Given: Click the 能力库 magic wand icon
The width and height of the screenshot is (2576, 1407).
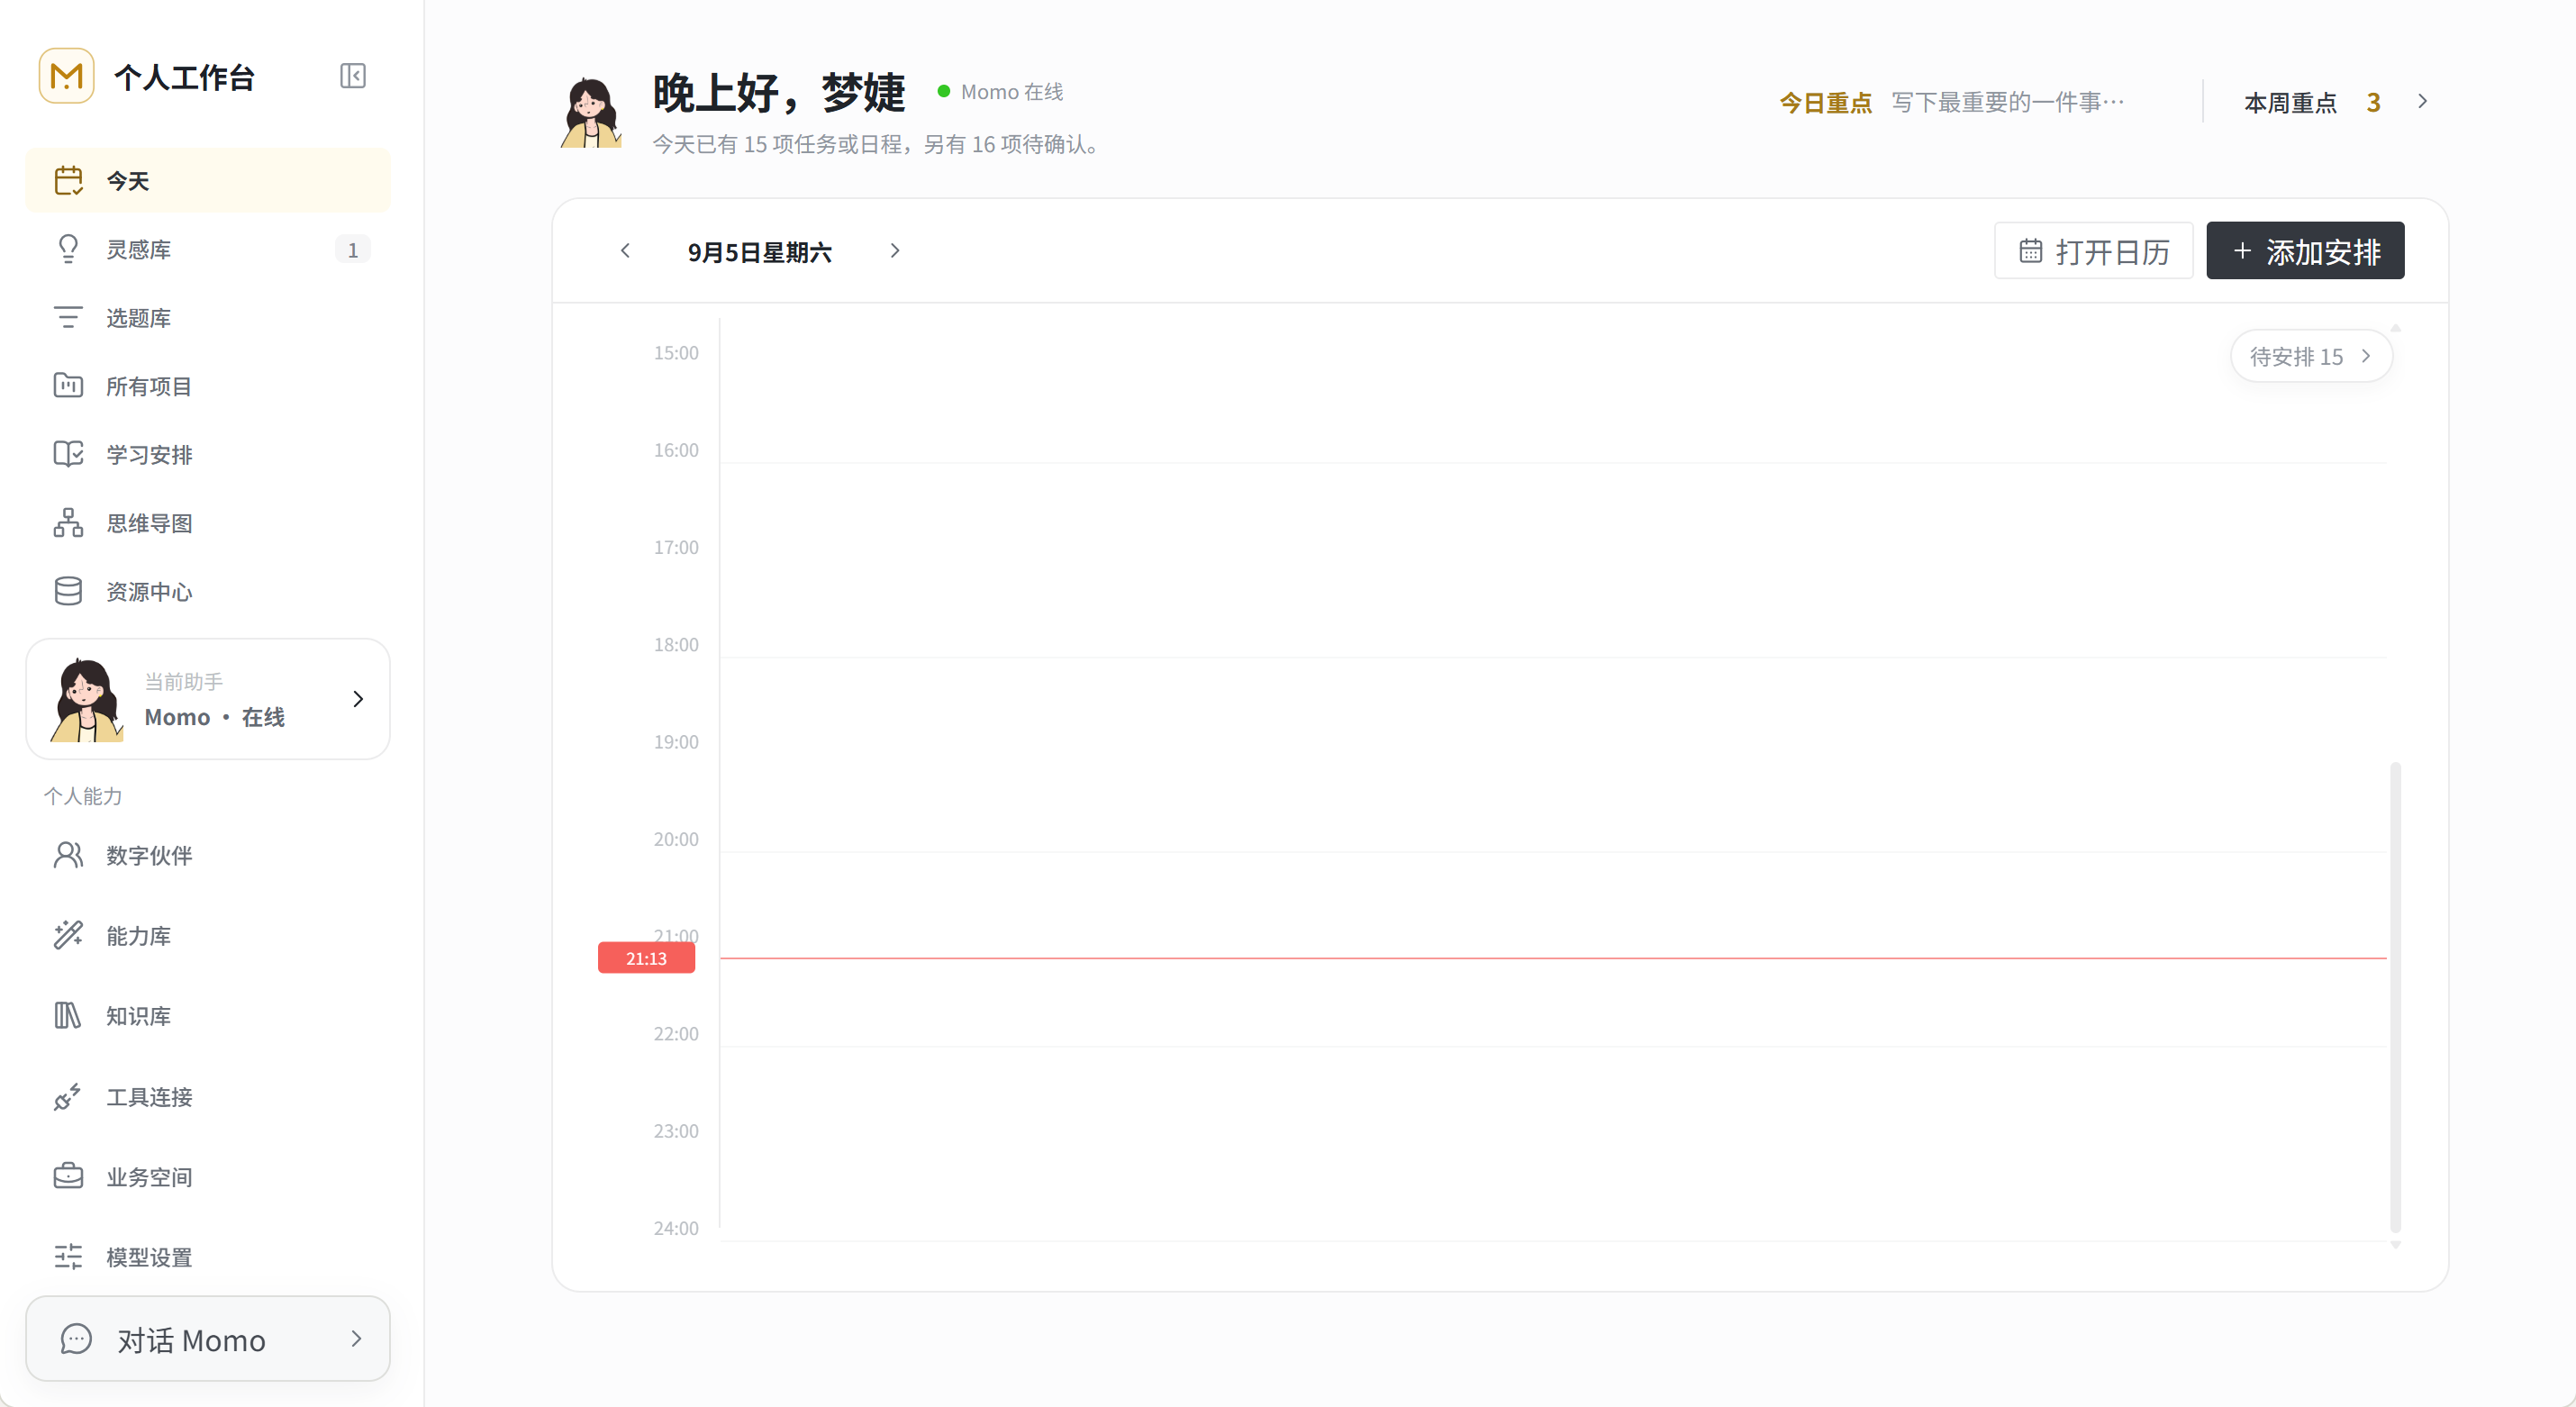Looking at the screenshot, I should (68, 935).
